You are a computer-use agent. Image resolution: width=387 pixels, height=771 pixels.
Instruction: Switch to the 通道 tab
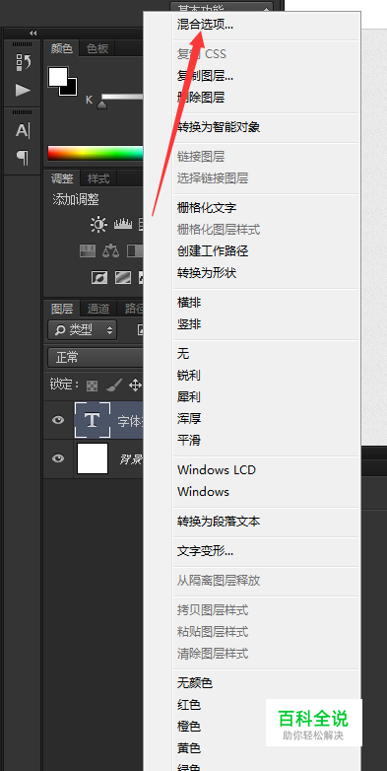coord(98,309)
